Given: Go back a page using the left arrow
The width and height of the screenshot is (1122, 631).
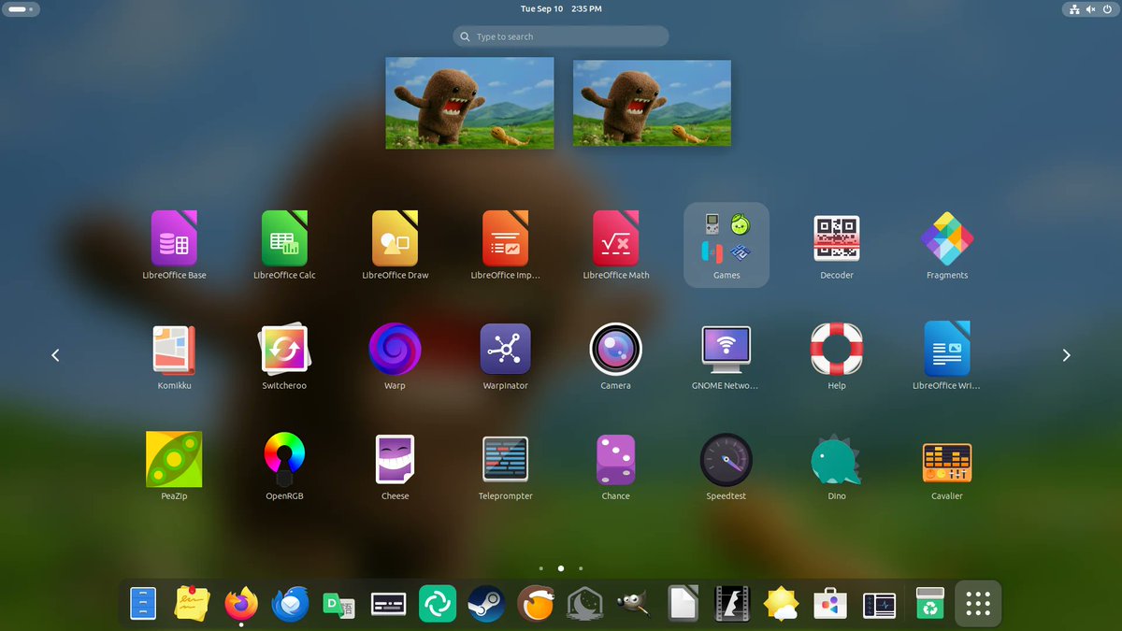Looking at the screenshot, I should coord(55,355).
